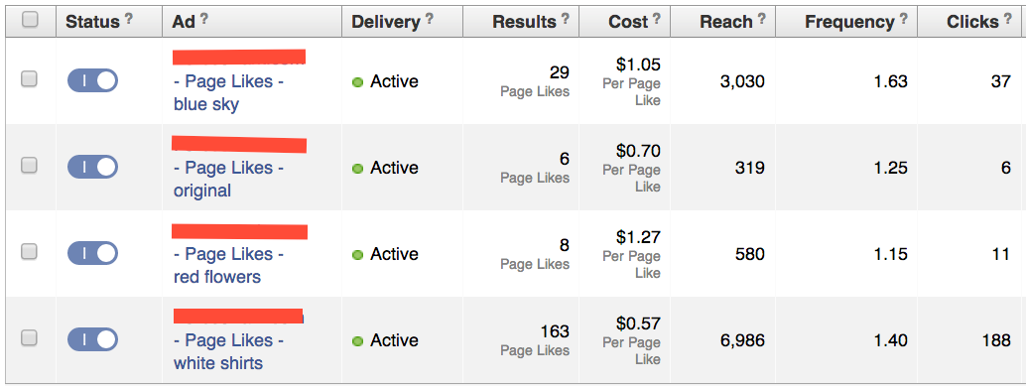Click the Clicks column question mark icon
Viewport: 1026px width, 386px height.
1008,19
